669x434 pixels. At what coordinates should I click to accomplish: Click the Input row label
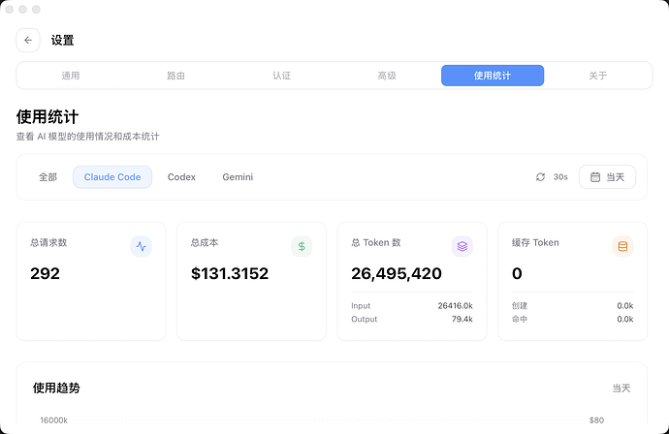[x=361, y=306]
